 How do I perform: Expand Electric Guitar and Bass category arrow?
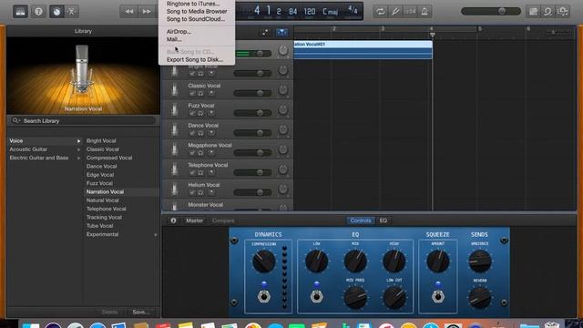tap(79, 158)
